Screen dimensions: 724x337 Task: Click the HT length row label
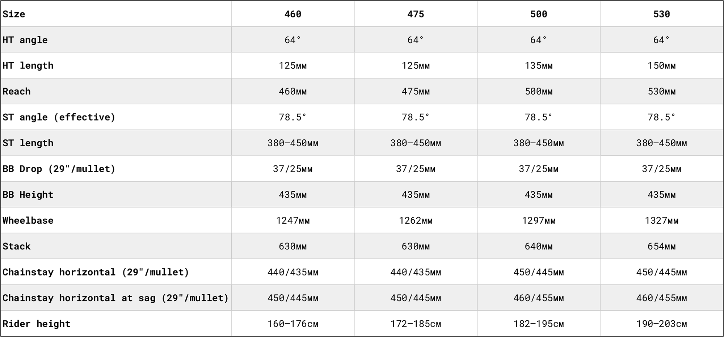pyautogui.click(x=28, y=66)
